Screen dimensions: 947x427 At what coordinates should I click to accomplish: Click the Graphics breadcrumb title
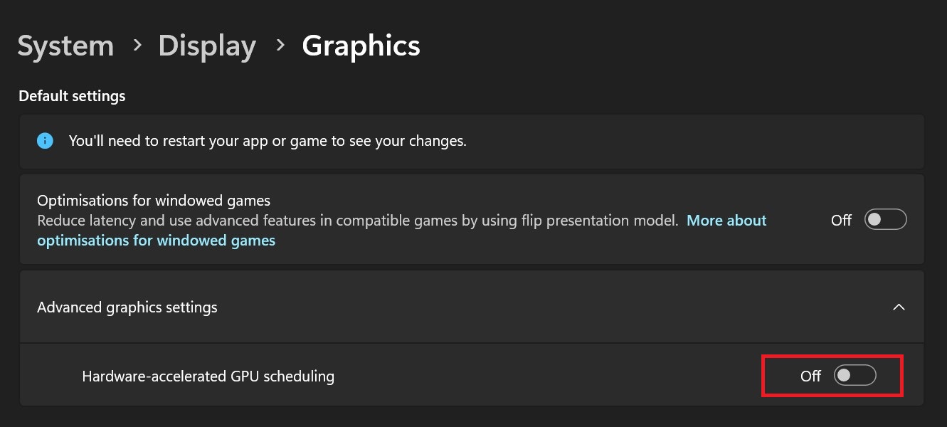[x=361, y=46]
